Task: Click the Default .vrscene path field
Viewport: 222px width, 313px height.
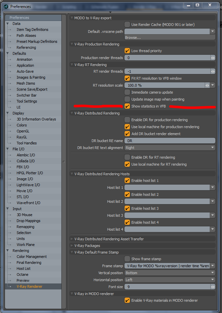Action: [167, 31]
